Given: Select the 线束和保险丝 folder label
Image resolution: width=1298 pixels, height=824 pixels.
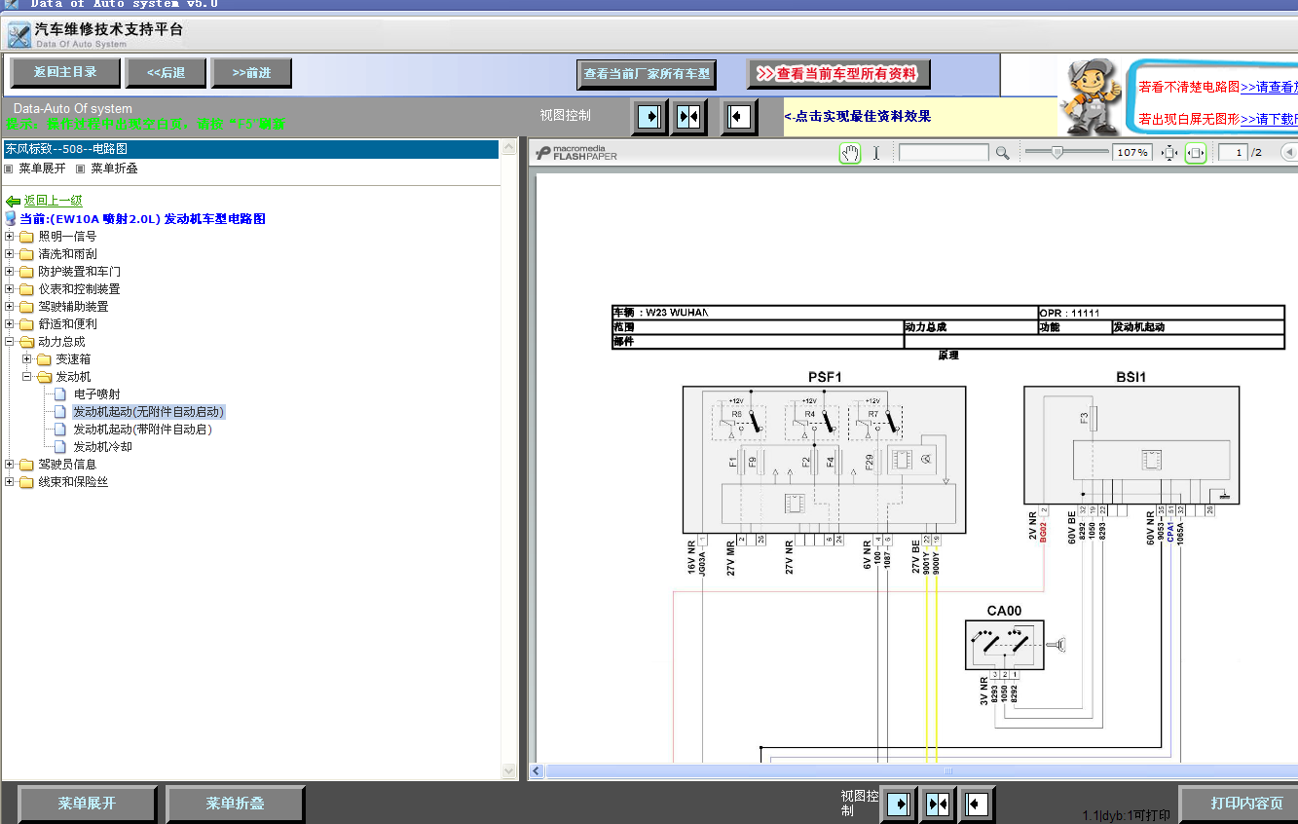Looking at the screenshot, I should coord(73,482).
